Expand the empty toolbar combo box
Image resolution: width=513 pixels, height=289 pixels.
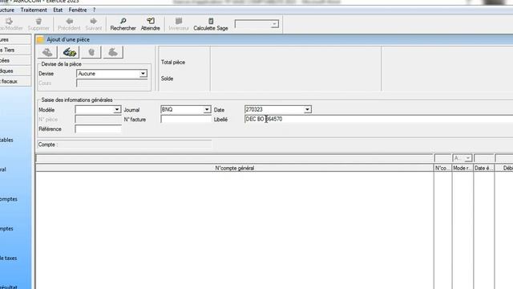point(274,24)
